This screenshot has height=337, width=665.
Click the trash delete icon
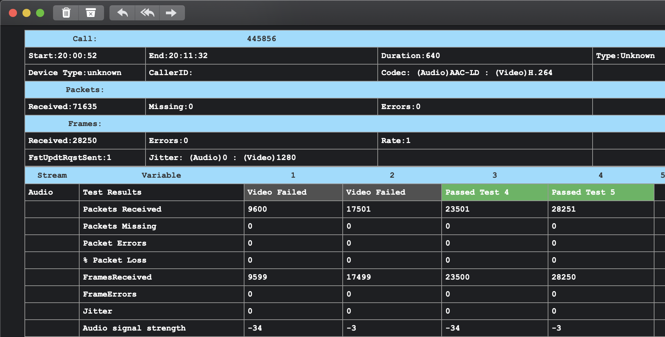(66, 13)
